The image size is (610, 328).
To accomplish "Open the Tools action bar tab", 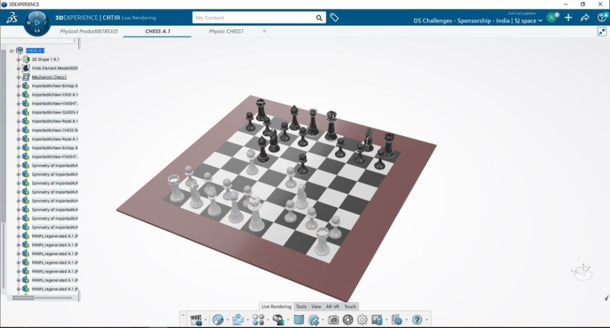I will [301, 306].
